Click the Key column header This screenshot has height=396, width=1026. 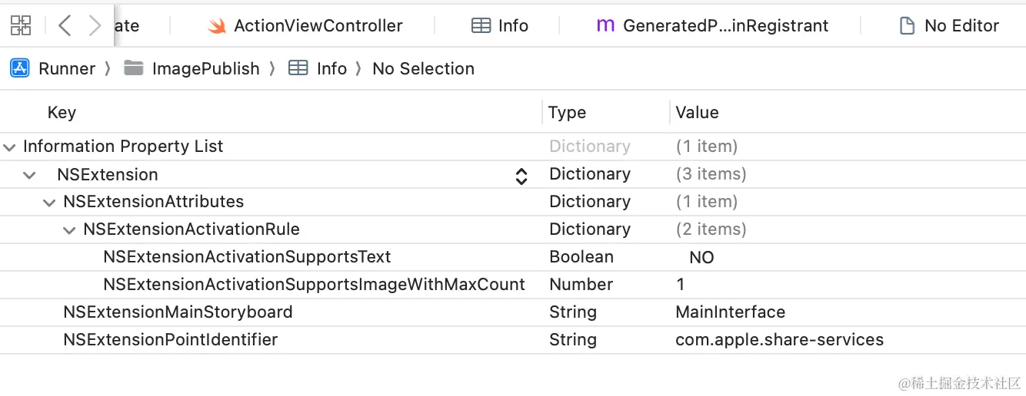[x=62, y=113]
